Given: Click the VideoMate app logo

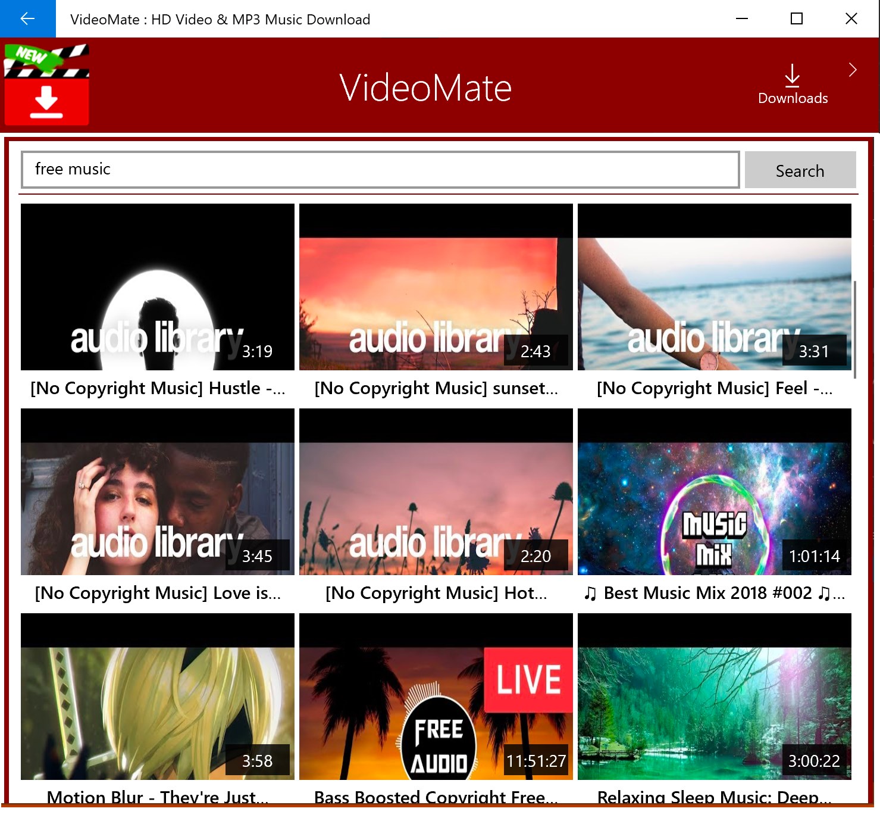Looking at the screenshot, I should pos(46,85).
